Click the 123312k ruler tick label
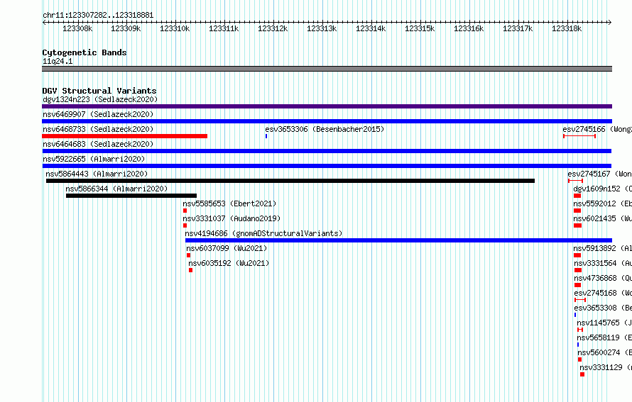Screen dimensions: 632x402 273,28
